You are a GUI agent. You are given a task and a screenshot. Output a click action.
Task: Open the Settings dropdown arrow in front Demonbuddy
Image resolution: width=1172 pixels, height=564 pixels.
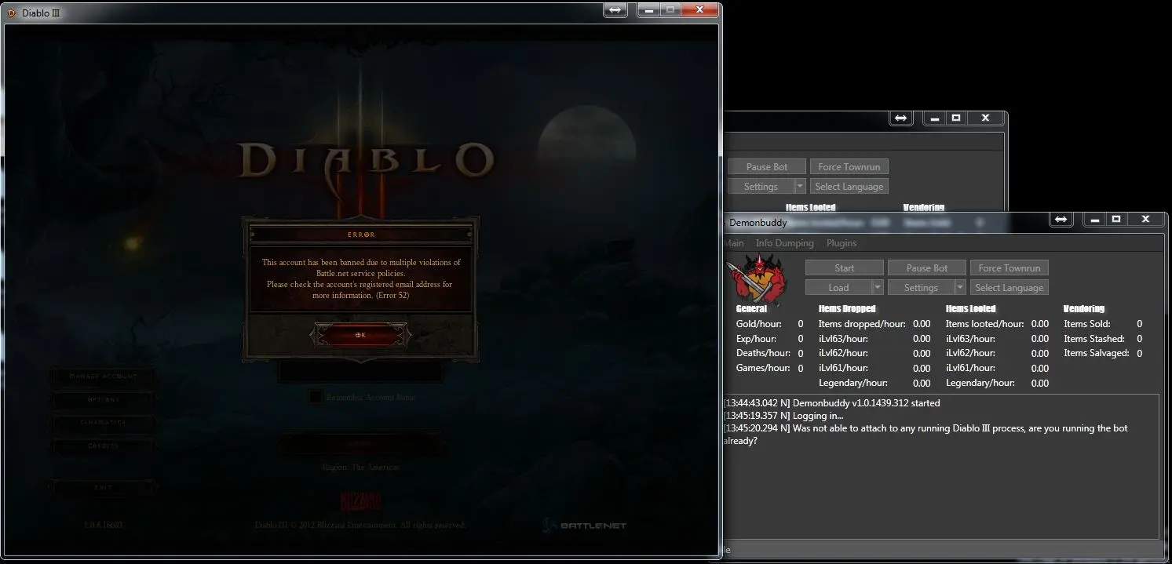click(960, 288)
